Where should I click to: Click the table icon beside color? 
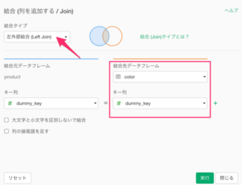(x=118, y=77)
